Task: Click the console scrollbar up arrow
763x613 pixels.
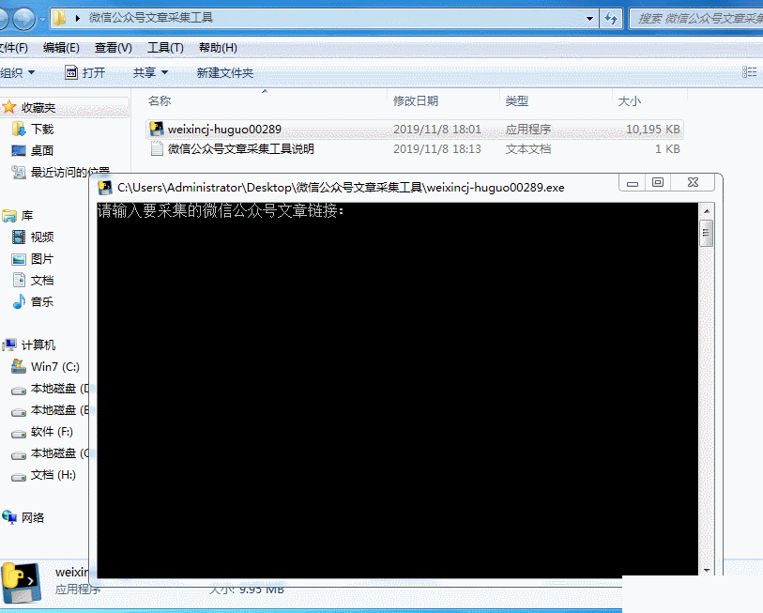Action: pos(707,211)
